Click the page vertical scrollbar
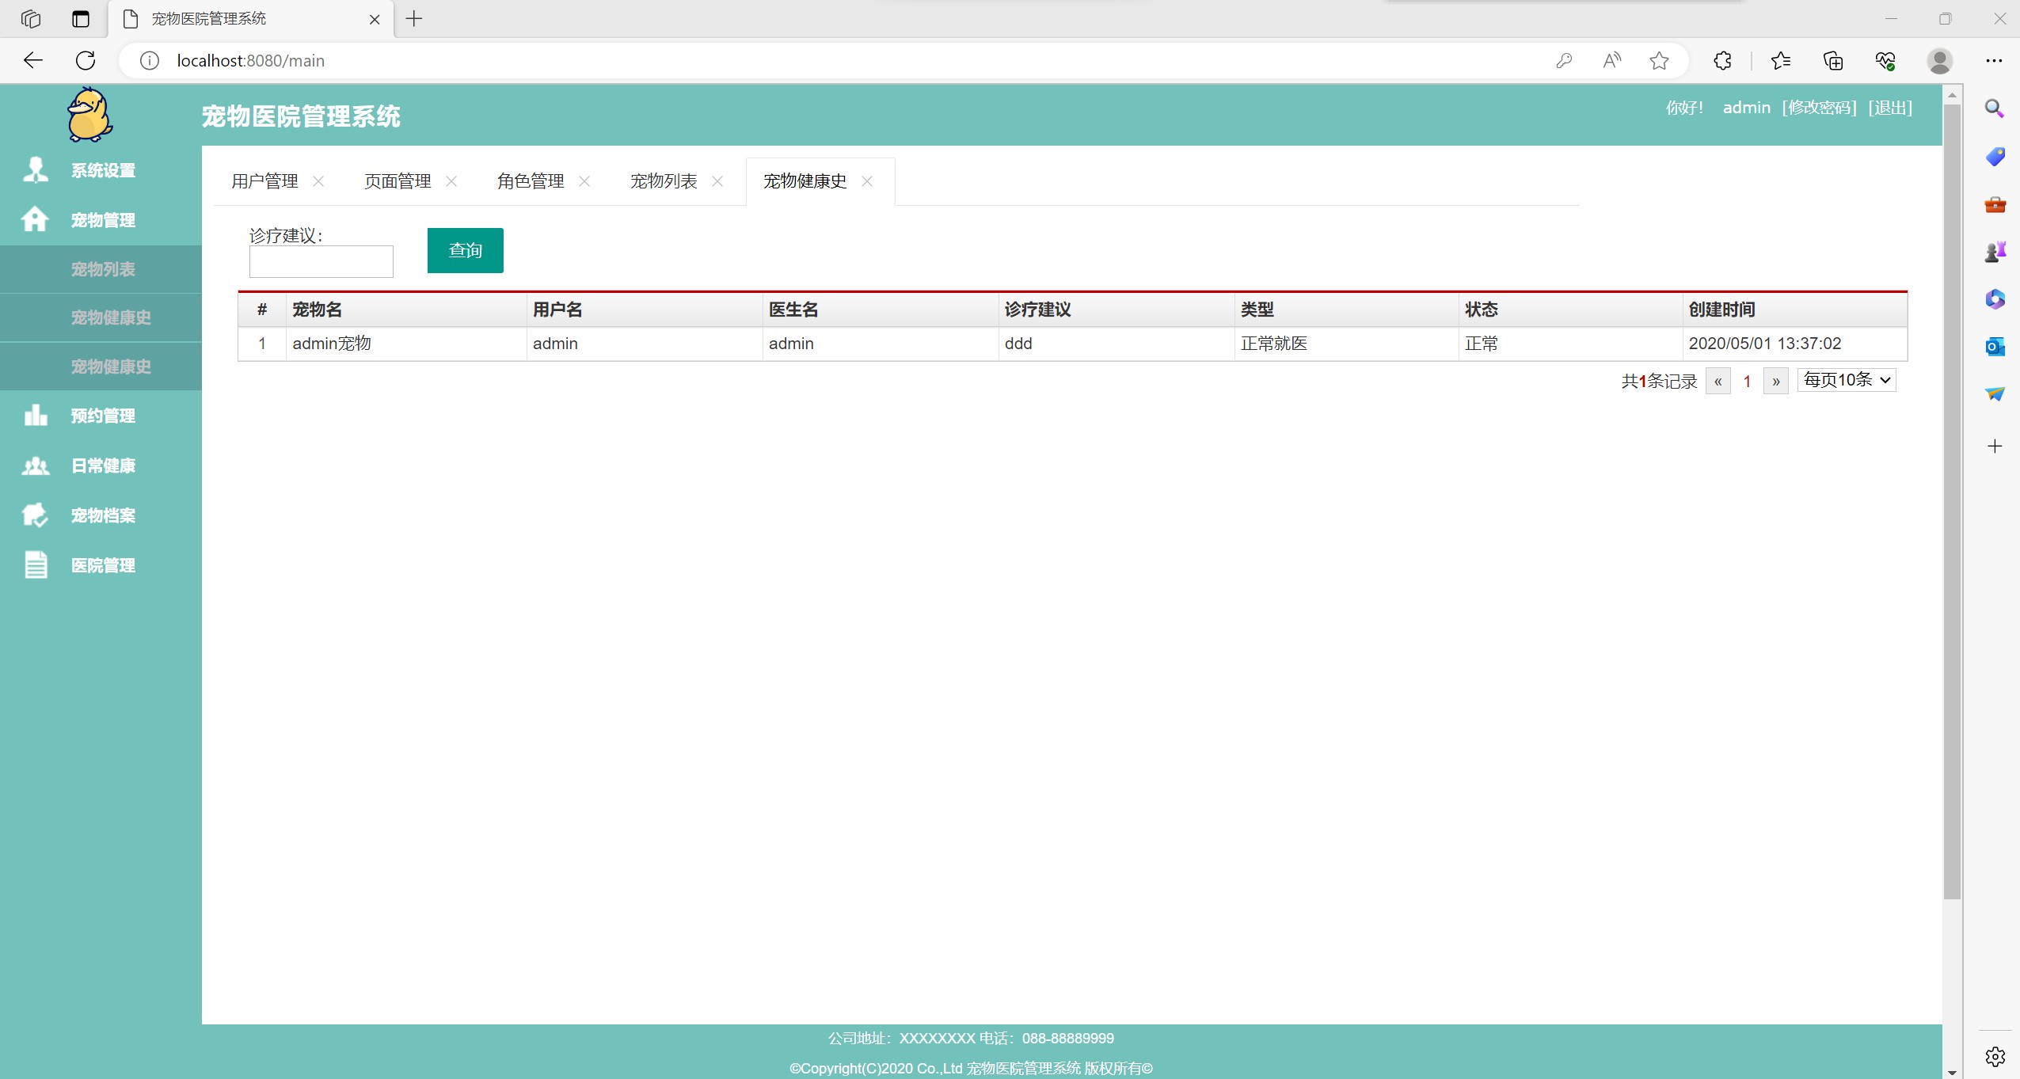 (x=1952, y=500)
